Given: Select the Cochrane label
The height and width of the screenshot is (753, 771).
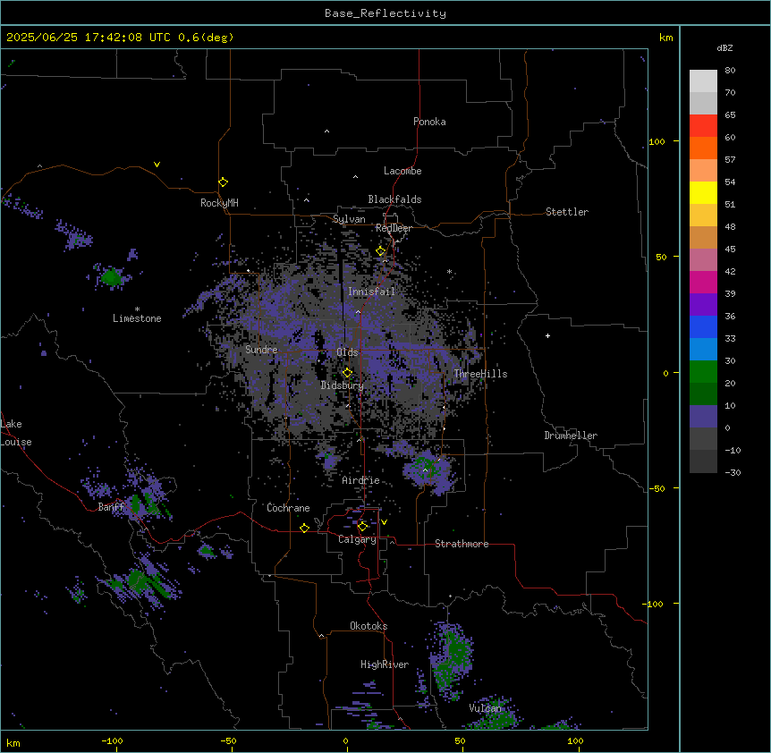Looking at the screenshot, I should pos(288,508).
